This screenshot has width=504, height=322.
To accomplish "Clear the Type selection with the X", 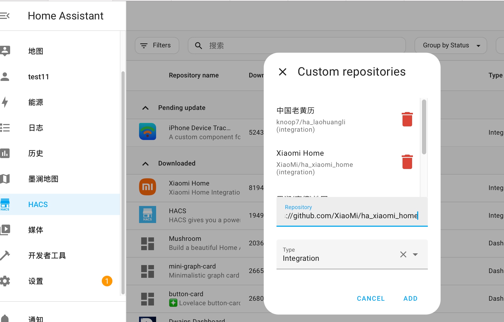I will pyautogui.click(x=403, y=254).
